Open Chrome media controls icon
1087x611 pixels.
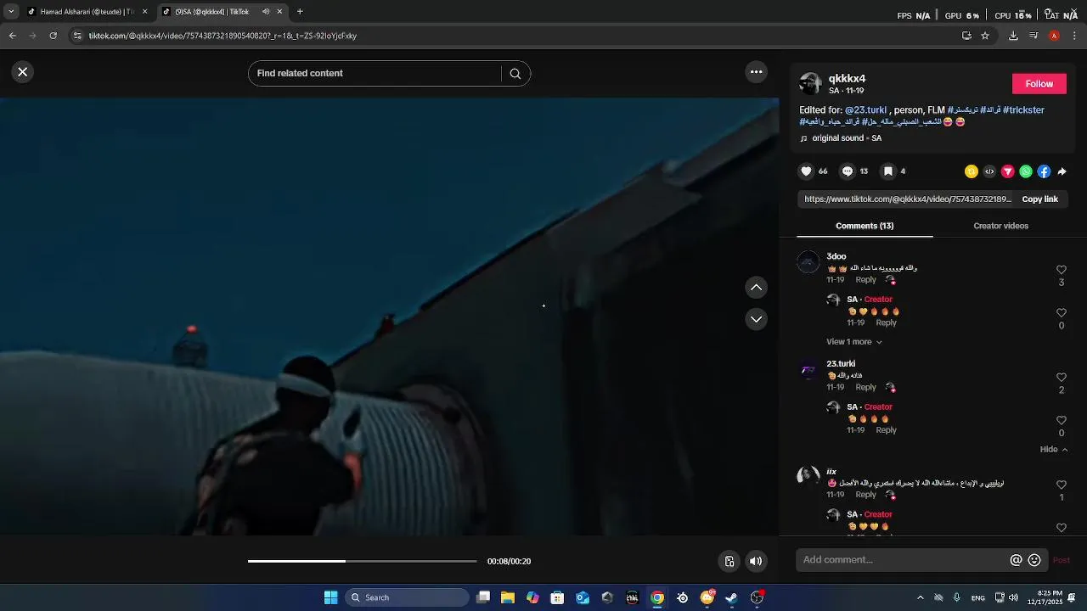click(x=1033, y=36)
